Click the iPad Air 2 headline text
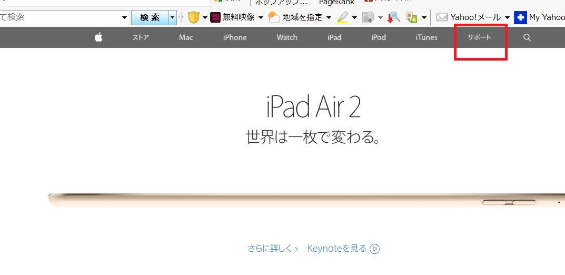 313,107
